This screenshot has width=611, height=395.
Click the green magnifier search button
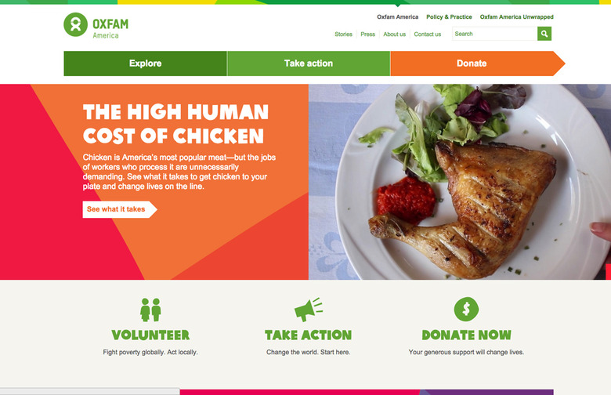coord(544,34)
